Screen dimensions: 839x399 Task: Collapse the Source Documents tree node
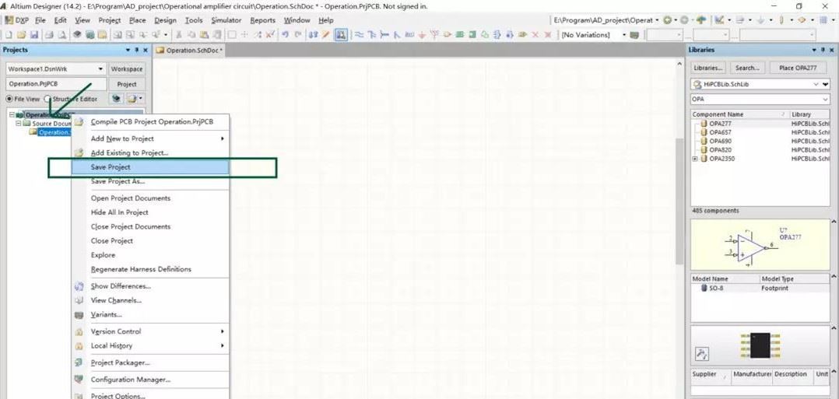pyautogui.click(x=19, y=124)
